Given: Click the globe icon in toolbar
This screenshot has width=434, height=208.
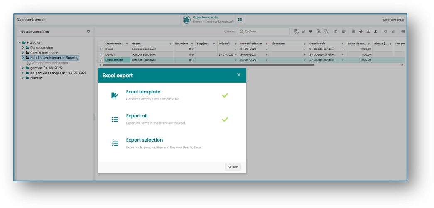Looking at the screenshot, I should (x=311, y=32).
